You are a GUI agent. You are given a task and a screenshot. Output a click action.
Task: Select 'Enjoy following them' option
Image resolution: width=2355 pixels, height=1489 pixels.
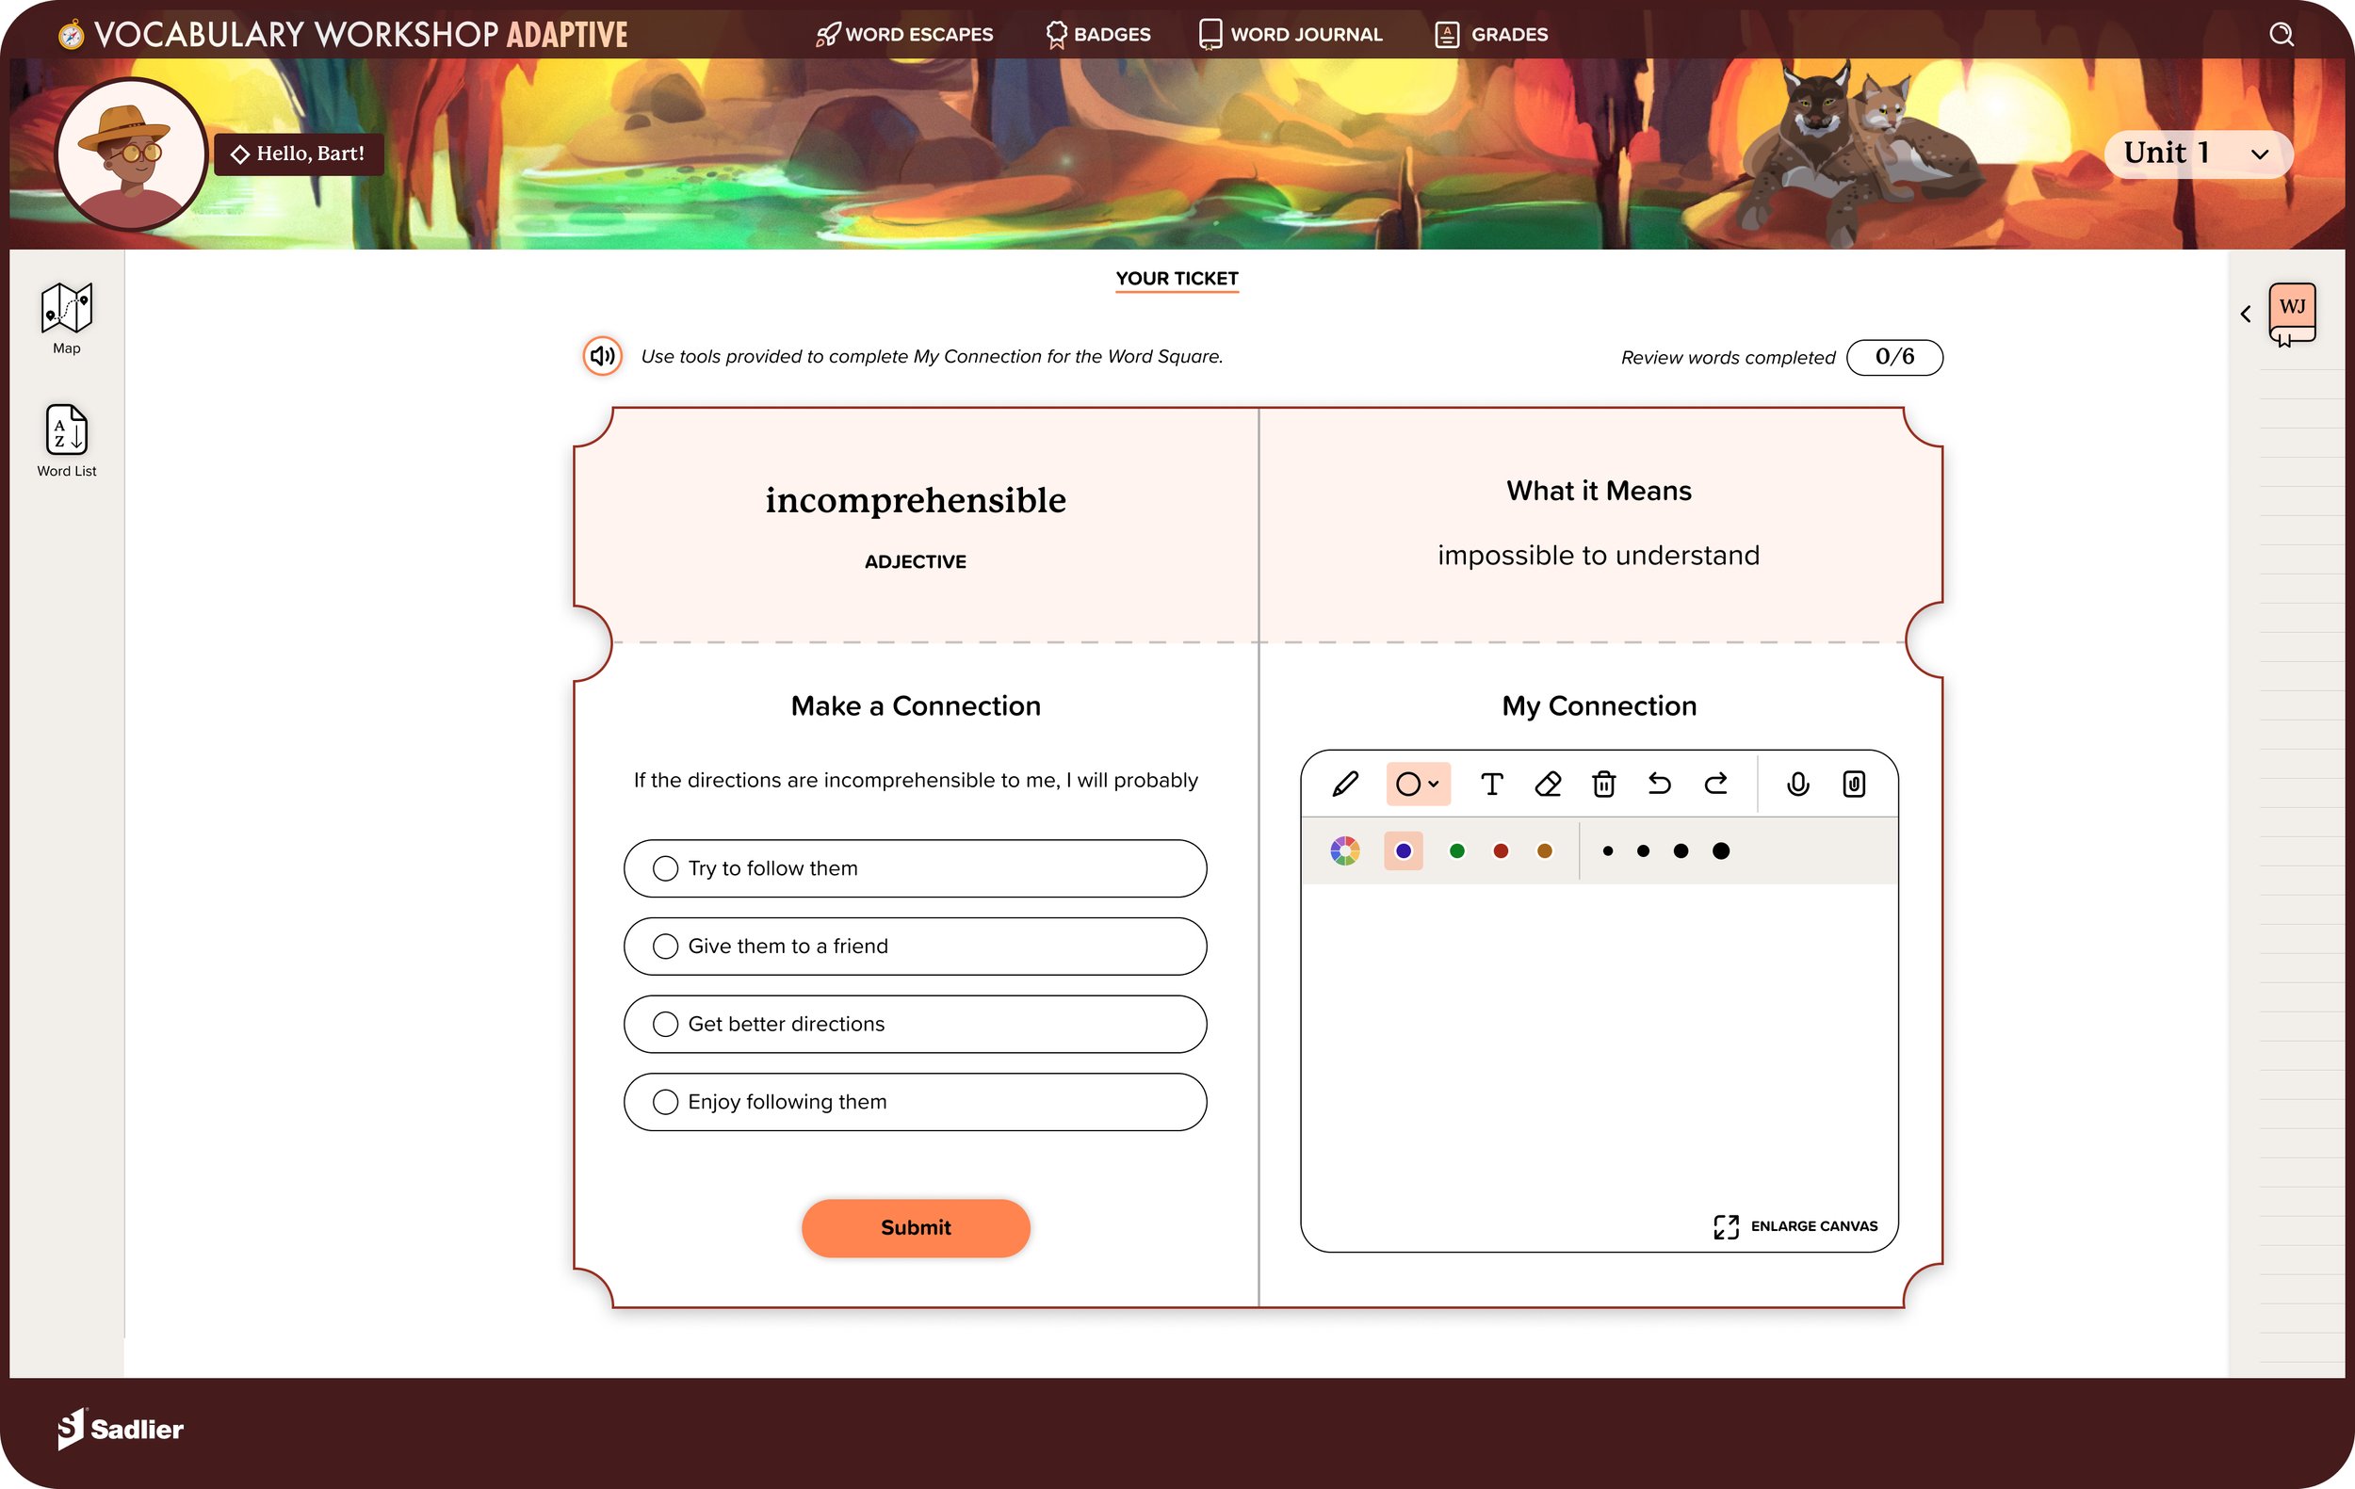pyautogui.click(x=916, y=1102)
